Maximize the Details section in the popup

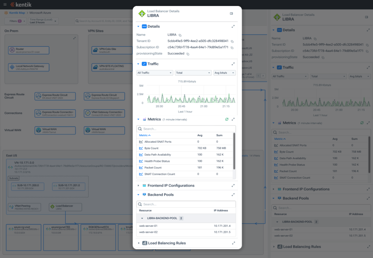point(233,27)
